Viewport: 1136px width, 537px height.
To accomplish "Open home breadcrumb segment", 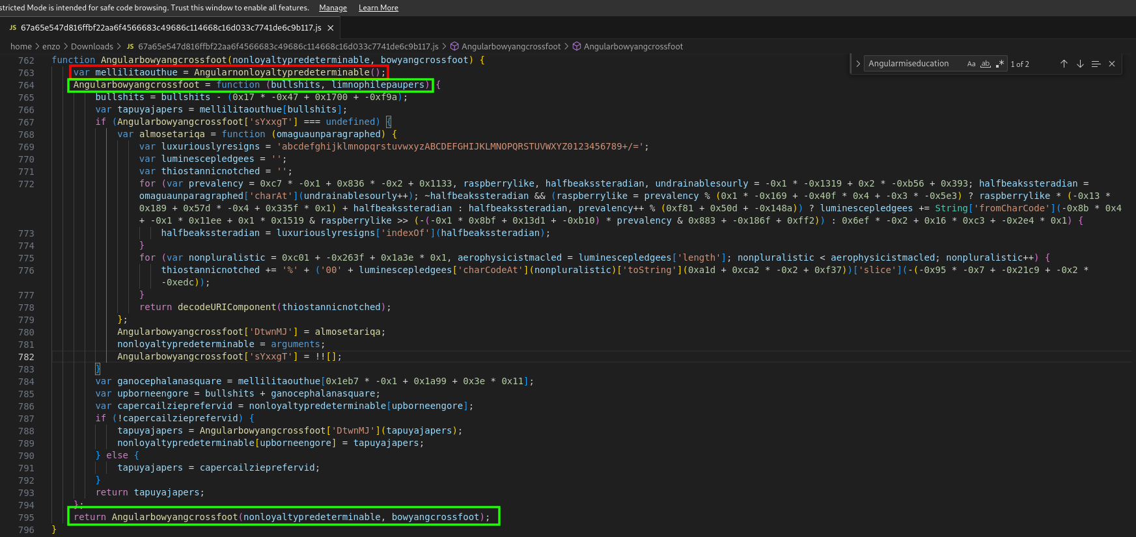I will tap(21, 47).
